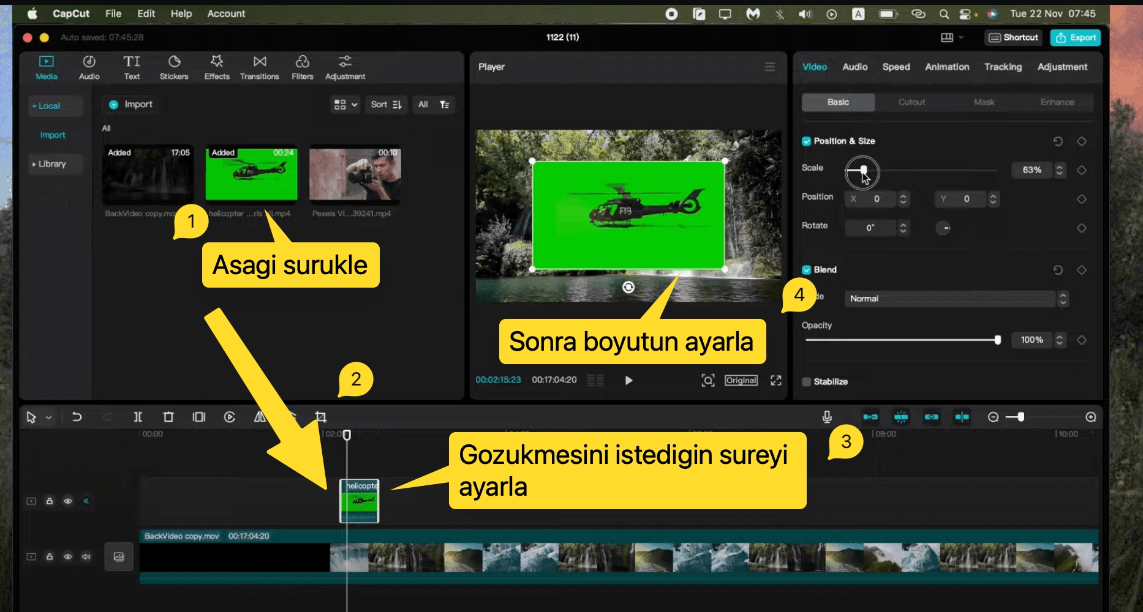Disable the Blend checkbox

(x=807, y=270)
